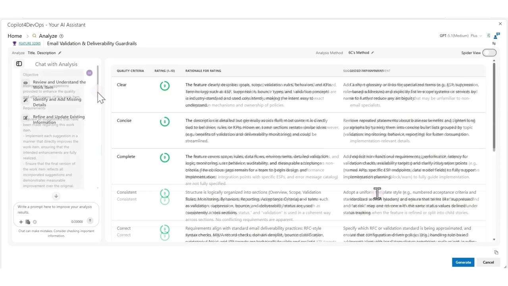This screenshot has height=286, width=508.
Task: Click the Email Validation & Deliverability Guardrails title
Action: [92, 43]
